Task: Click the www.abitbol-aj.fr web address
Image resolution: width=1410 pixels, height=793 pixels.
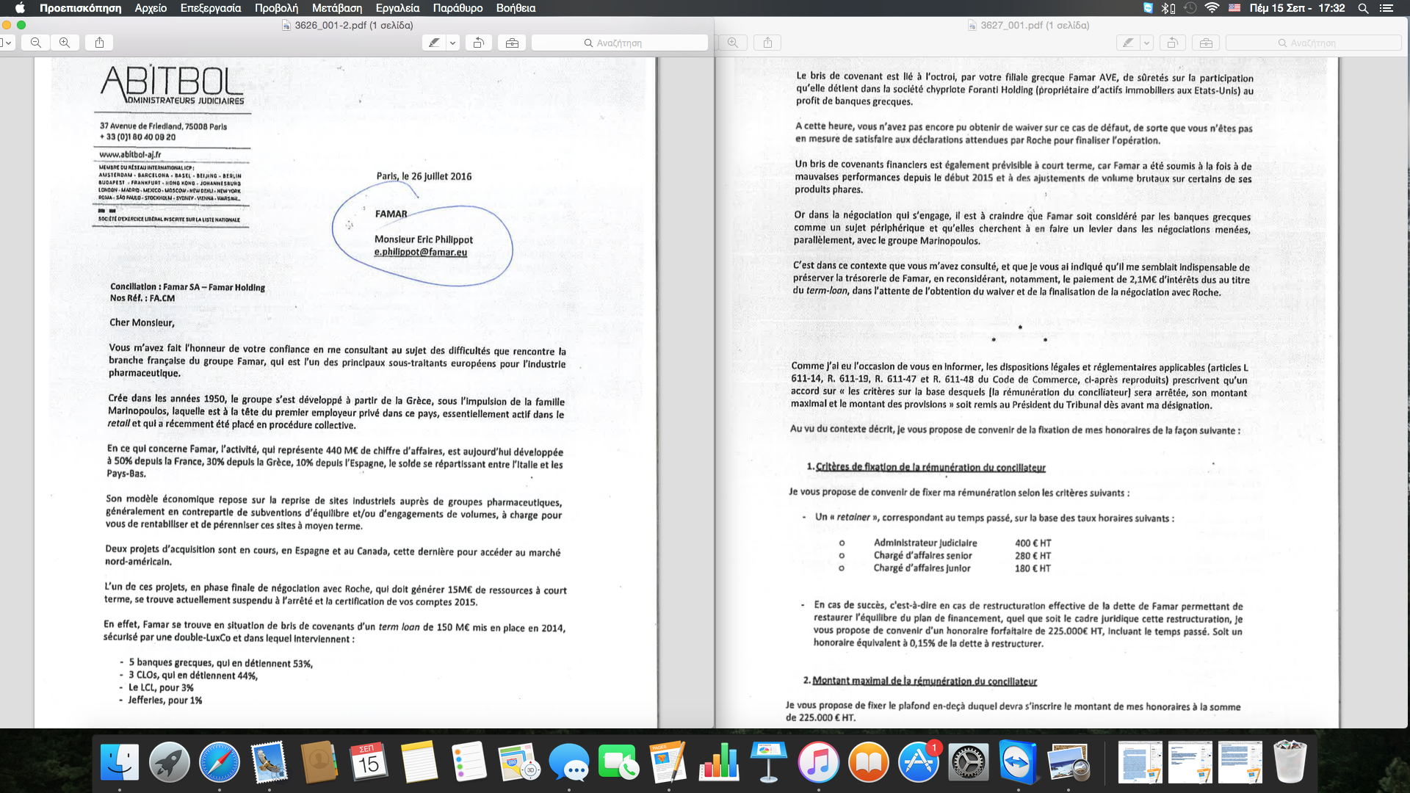Action: pyautogui.click(x=130, y=154)
